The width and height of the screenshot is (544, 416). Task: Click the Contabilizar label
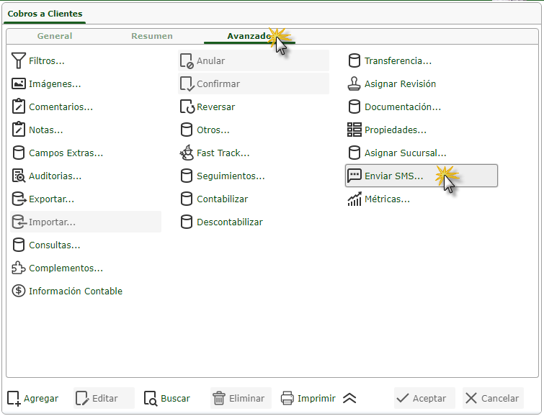(x=222, y=199)
